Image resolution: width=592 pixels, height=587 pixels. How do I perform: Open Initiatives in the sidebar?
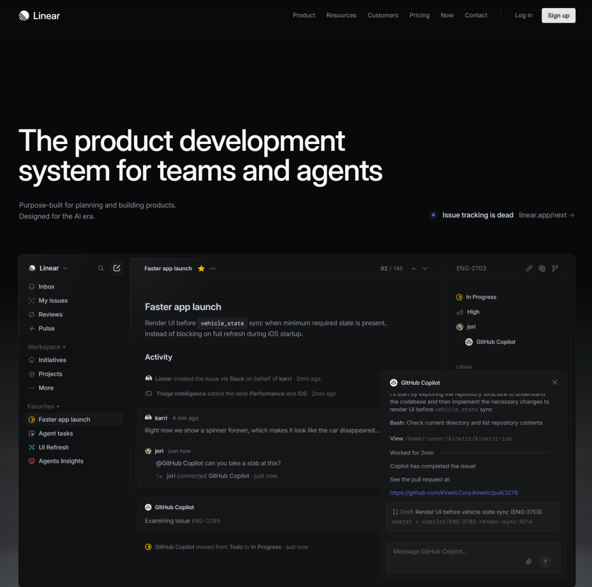[47, 360]
